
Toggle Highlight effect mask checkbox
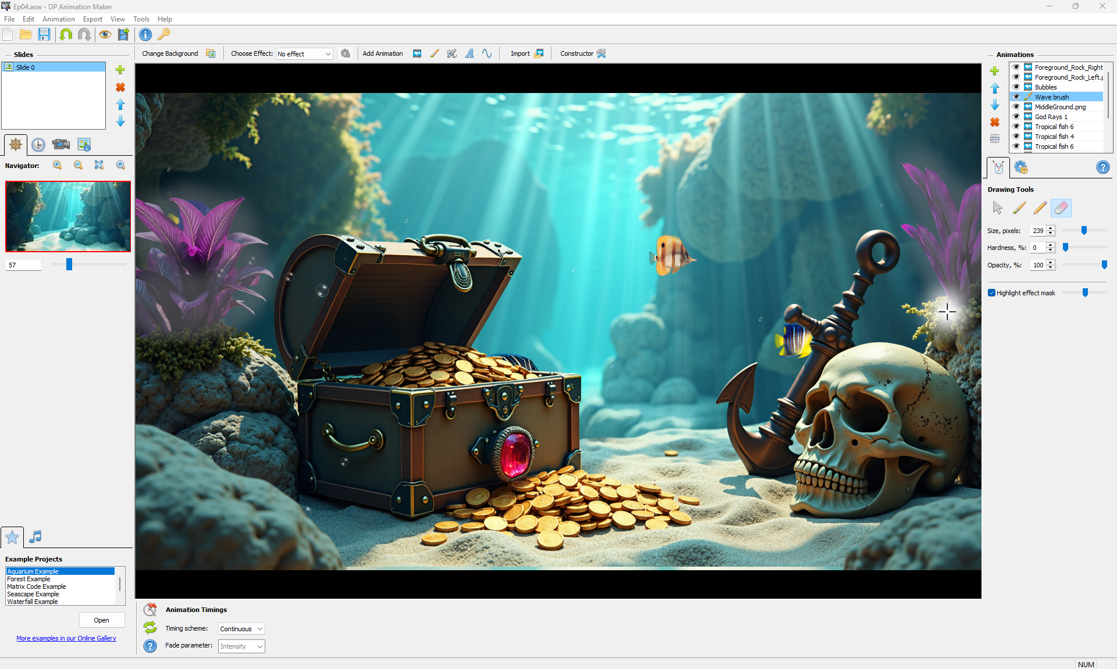pyautogui.click(x=991, y=293)
